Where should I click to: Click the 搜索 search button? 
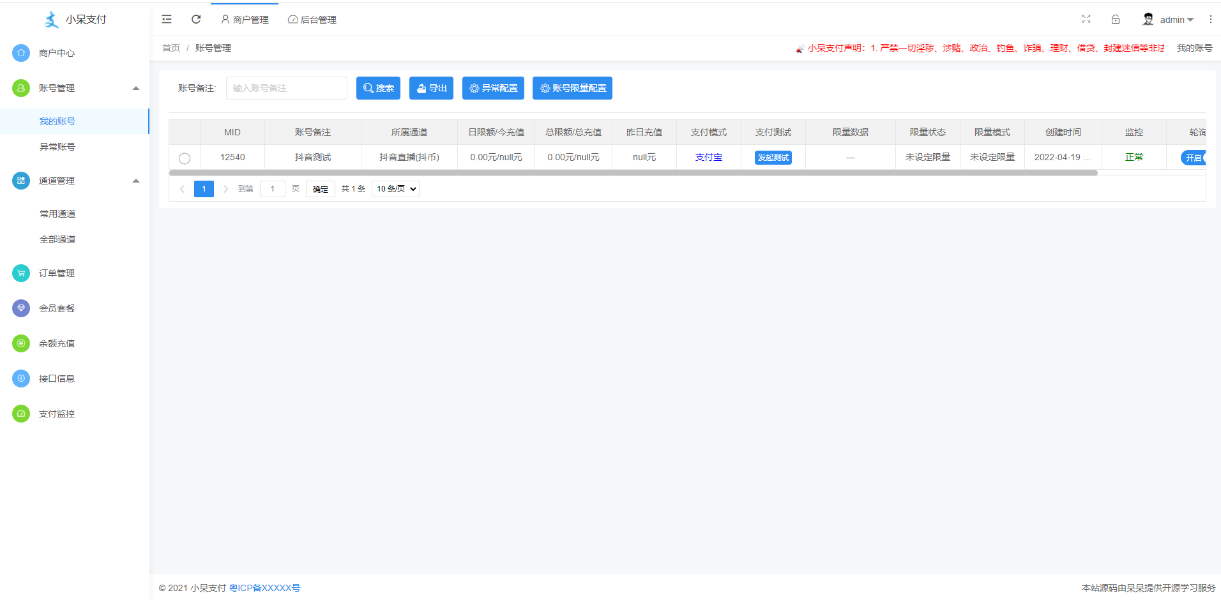point(378,87)
